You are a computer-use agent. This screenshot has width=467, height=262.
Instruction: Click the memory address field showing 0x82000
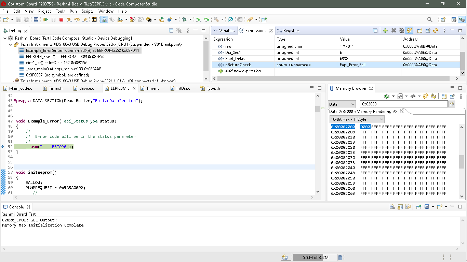(403, 104)
